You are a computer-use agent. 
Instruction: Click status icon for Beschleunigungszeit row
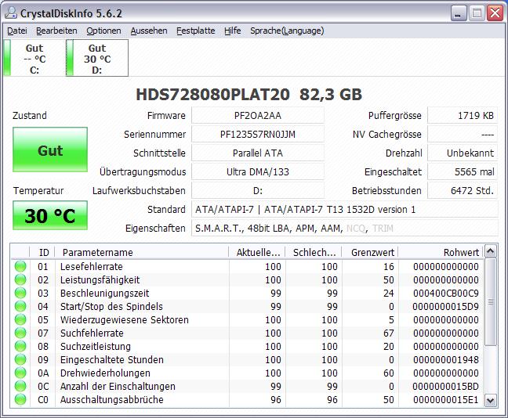(x=20, y=293)
